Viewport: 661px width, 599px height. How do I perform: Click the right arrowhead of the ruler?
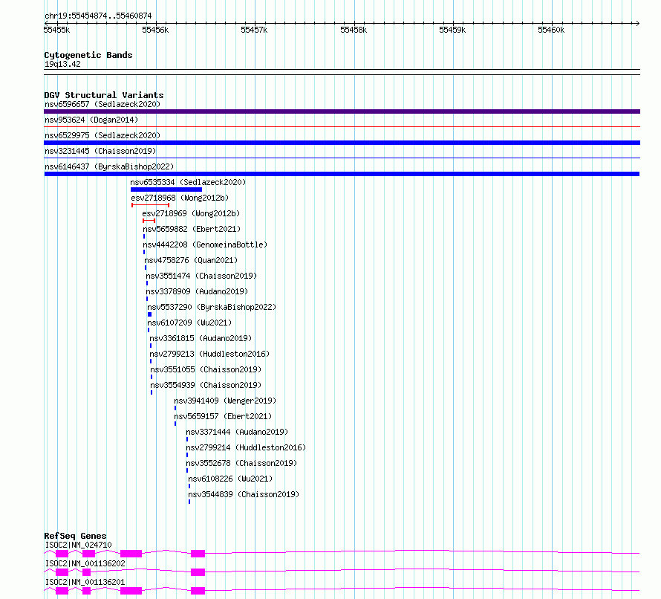click(638, 23)
